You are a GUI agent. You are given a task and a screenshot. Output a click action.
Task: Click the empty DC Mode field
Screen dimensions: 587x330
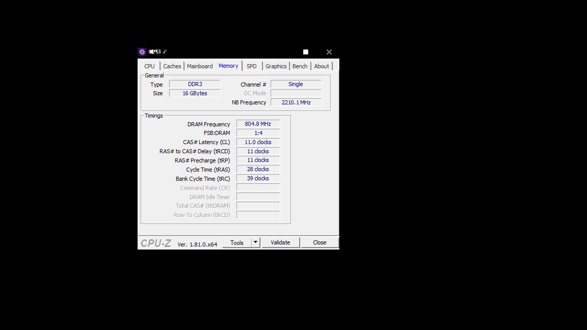click(x=296, y=93)
